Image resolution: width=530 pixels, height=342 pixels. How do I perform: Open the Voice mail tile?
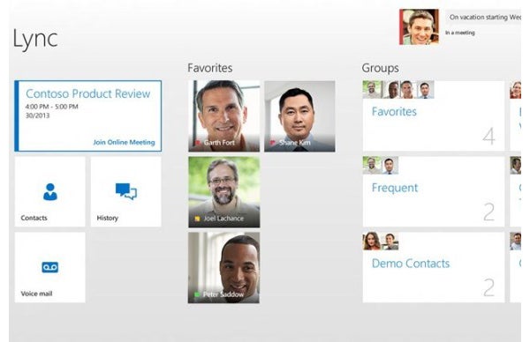click(x=50, y=267)
